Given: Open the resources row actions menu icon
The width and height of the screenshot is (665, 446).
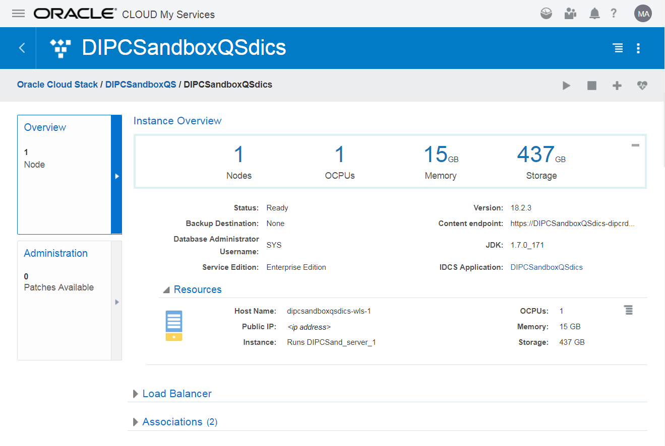Looking at the screenshot, I should coord(628,310).
